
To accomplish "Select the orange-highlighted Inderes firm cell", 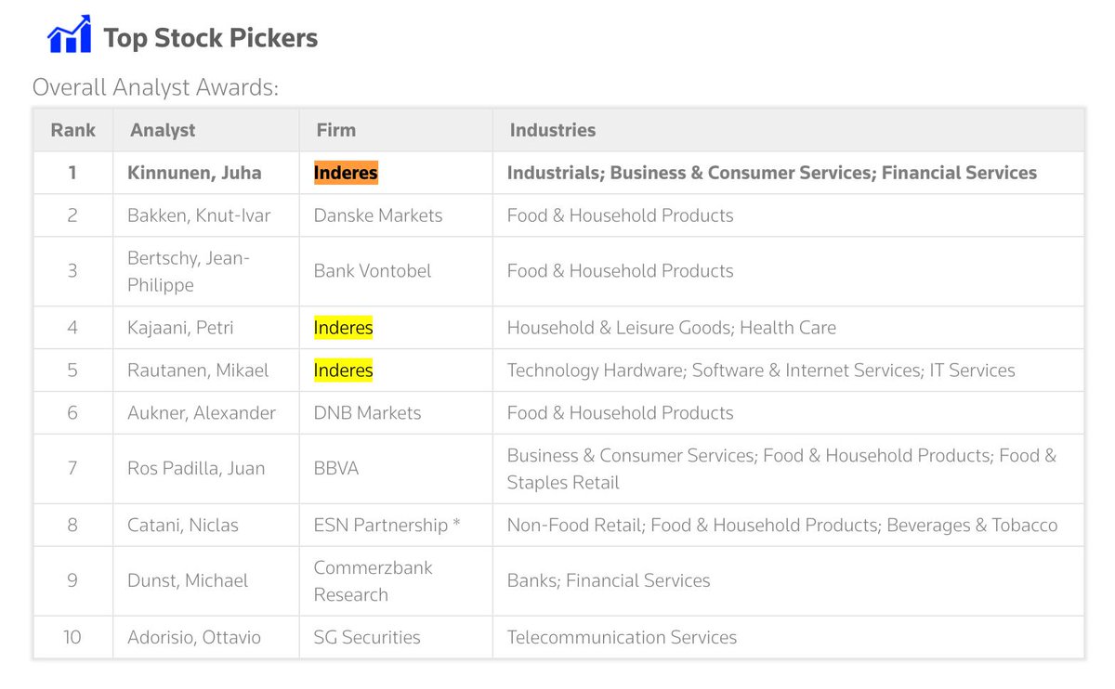I will pyautogui.click(x=346, y=173).
